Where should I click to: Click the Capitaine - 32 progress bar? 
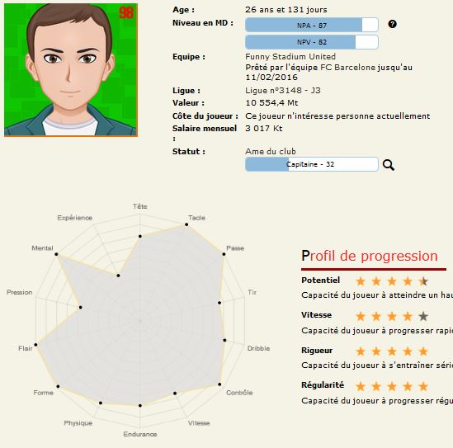click(312, 164)
